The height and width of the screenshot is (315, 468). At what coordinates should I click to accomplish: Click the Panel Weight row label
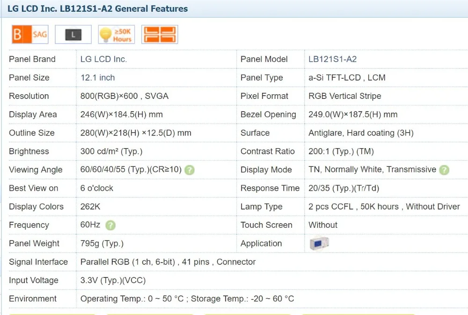click(34, 244)
